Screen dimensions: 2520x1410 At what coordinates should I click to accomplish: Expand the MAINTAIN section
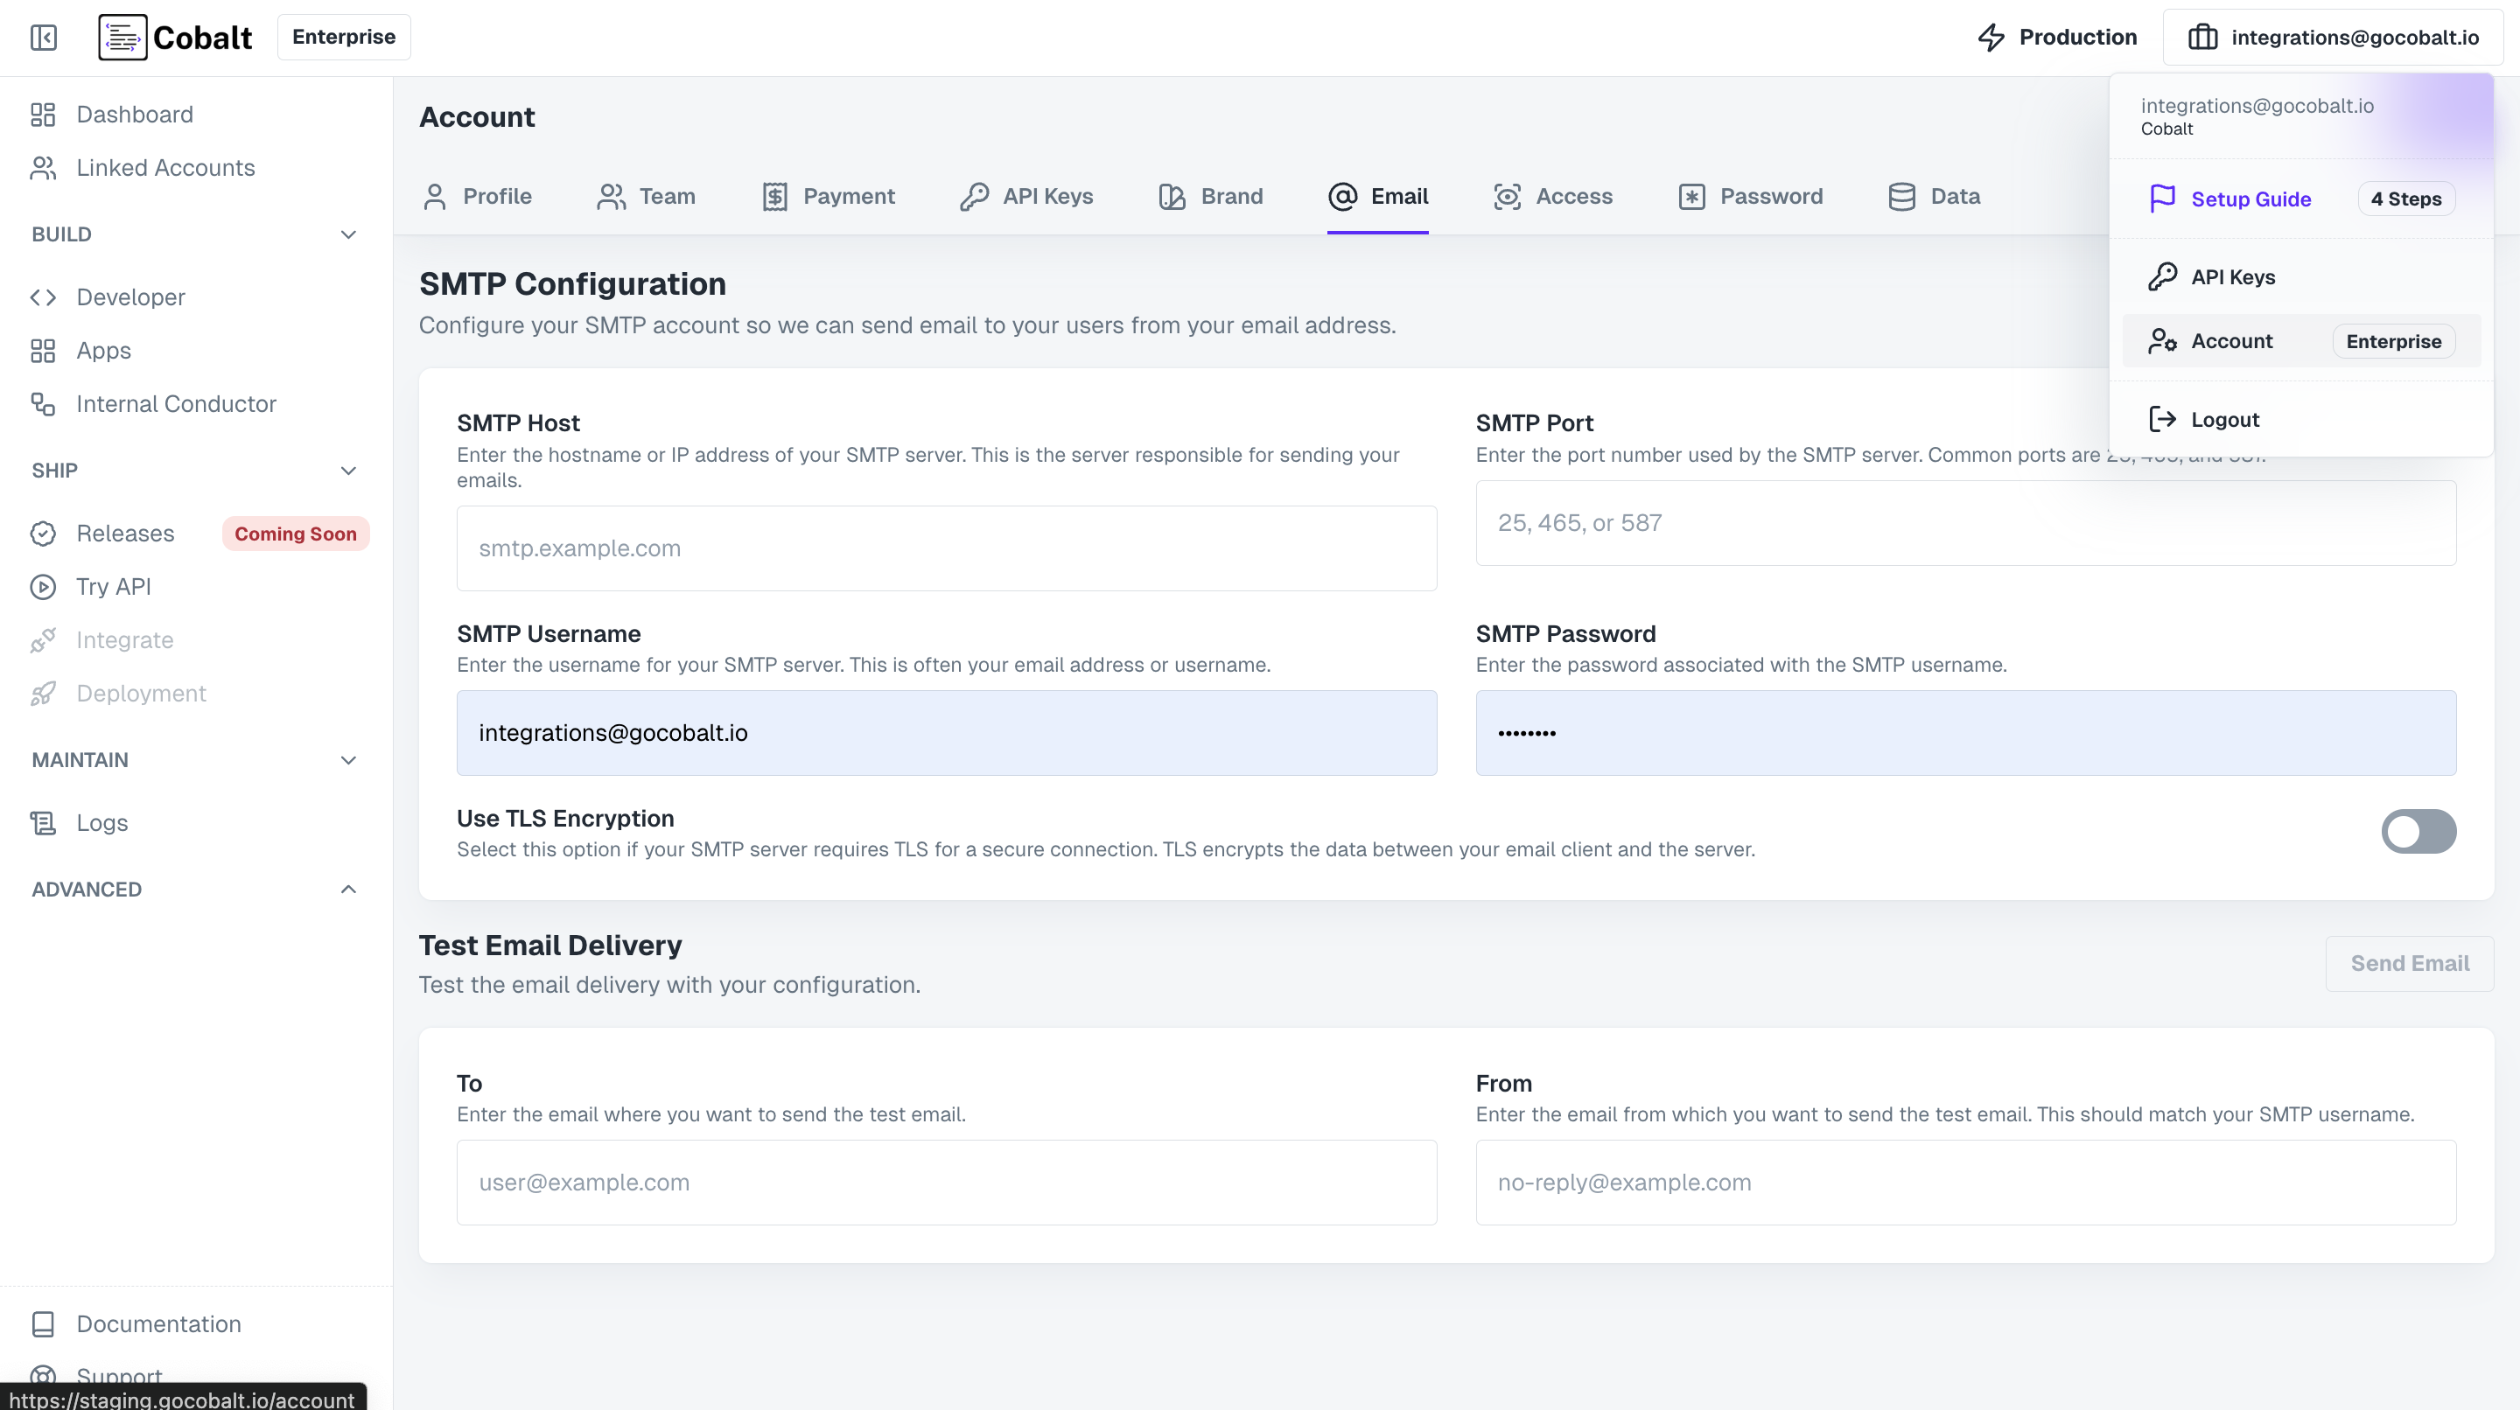[348, 760]
